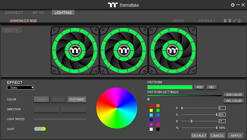Open the GROUP selector
Screen dimensions: 247x140
(178, 21)
